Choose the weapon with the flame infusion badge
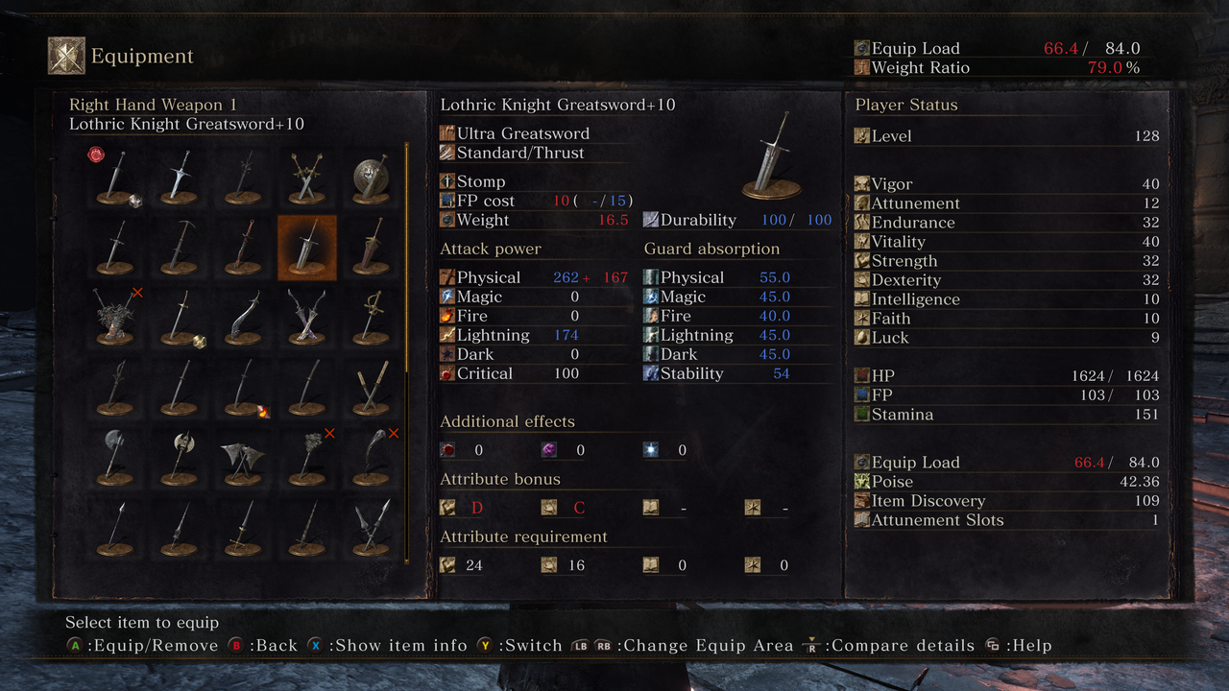The width and height of the screenshot is (1229, 691). (243, 386)
